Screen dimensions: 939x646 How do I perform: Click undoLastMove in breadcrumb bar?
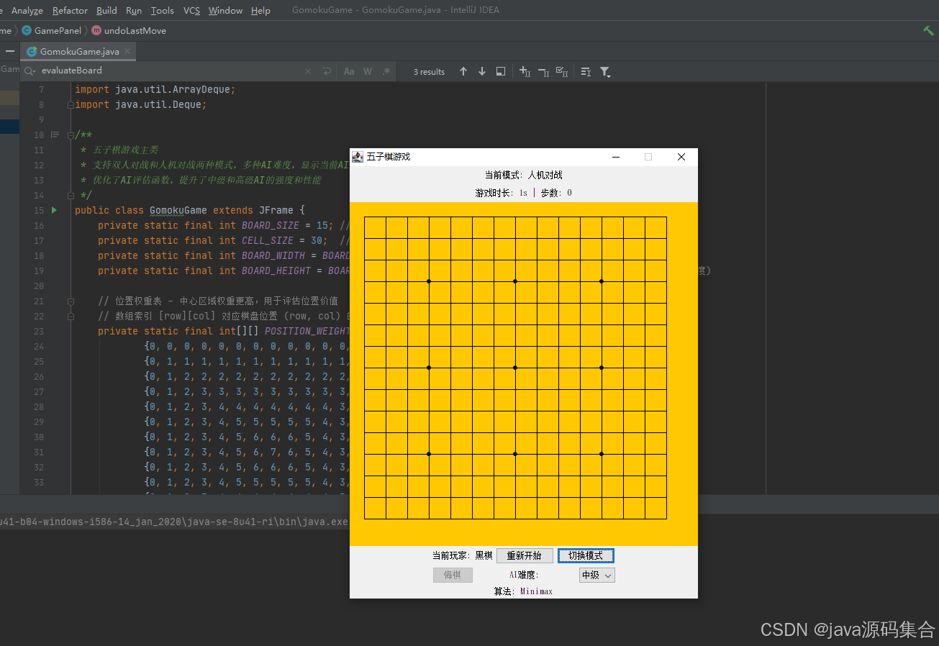[129, 30]
